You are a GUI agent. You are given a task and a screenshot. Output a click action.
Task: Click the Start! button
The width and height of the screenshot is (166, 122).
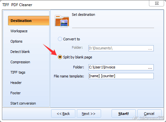tap(124, 114)
